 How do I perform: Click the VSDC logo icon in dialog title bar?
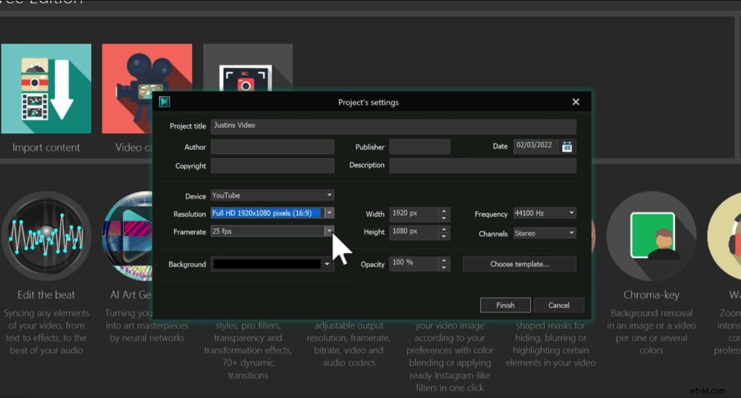click(x=165, y=102)
